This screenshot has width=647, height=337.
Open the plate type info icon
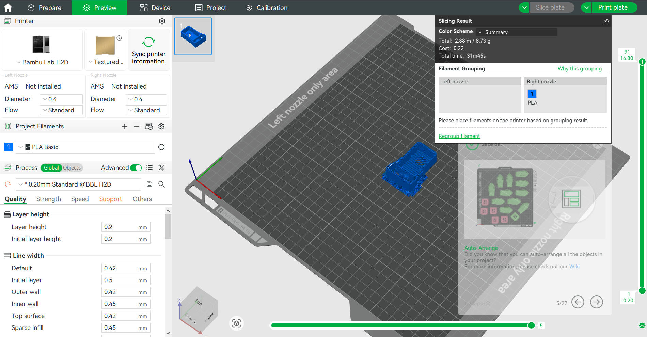pyautogui.click(x=119, y=38)
